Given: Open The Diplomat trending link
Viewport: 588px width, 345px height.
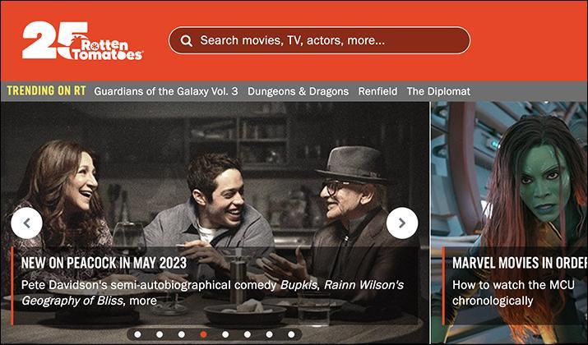Looking at the screenshot, I should point(438,91).
